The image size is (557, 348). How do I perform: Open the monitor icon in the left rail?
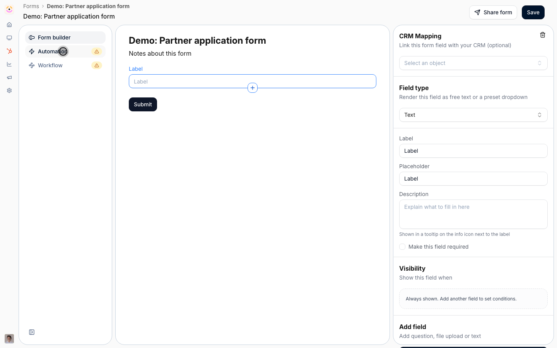(9, 38)
